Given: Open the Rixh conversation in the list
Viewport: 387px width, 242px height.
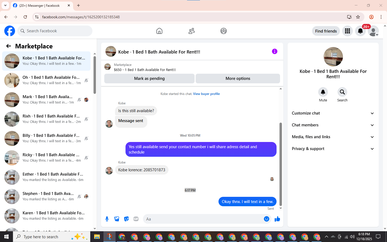Looking at the screenshot, I should 46,119.
